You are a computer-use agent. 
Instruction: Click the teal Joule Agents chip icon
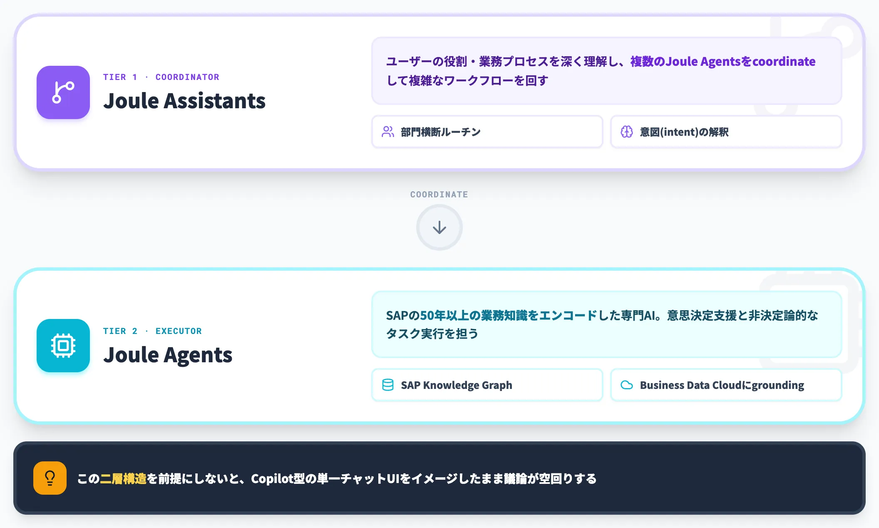(63, 346)
